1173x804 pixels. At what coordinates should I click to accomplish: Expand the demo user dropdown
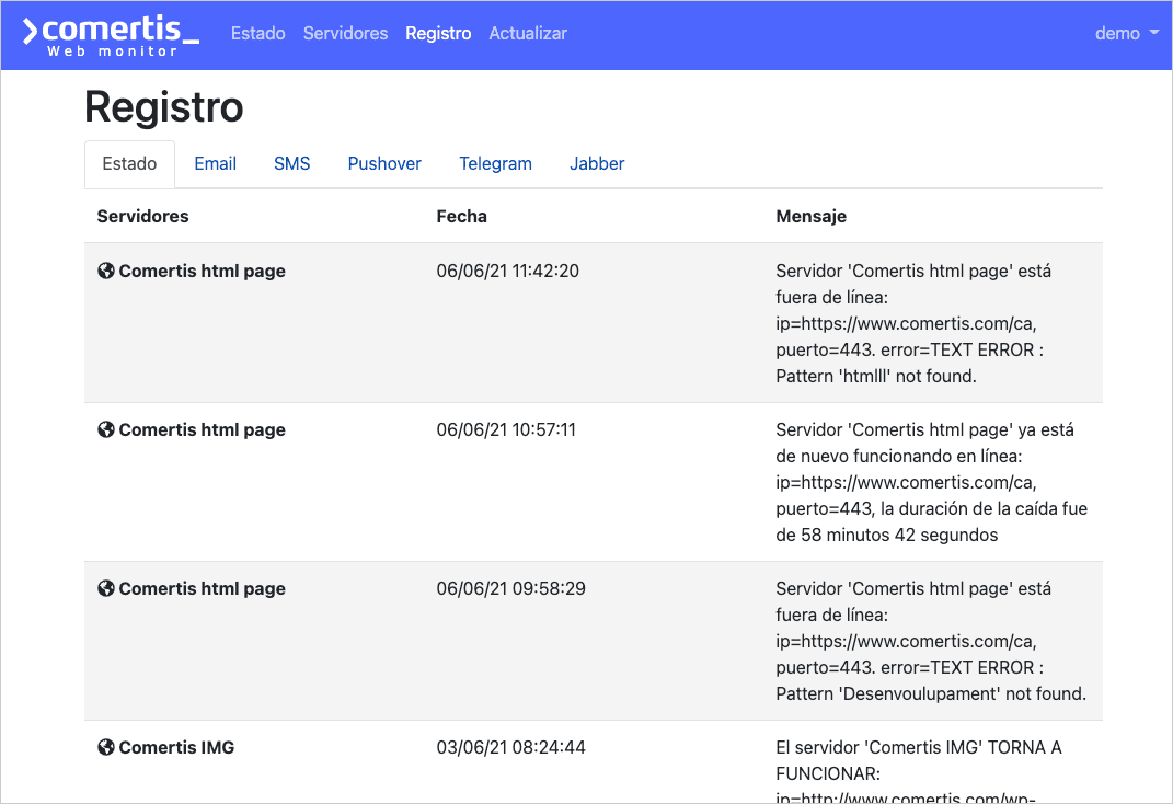point(1127,33)
